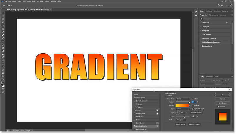Screen dimensions: 236x134
Task: Select the Zoom tool
Action: (3, 76)
